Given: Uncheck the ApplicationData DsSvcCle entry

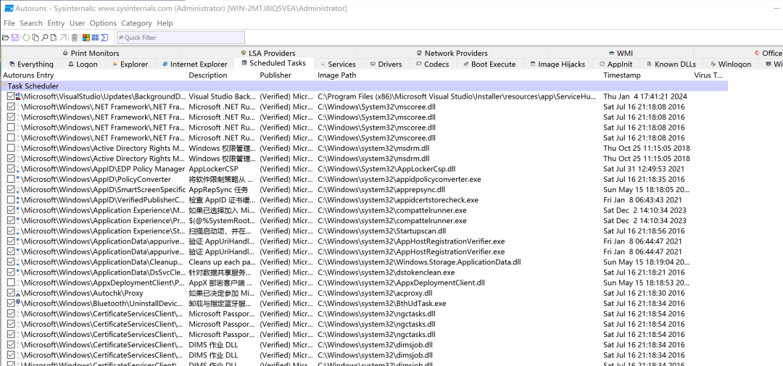Looking at the screenshot, I should click(x=11, y=272).
